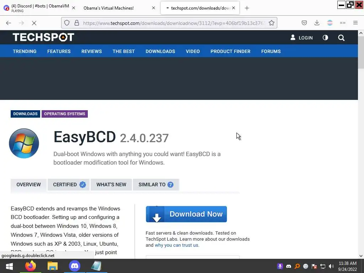Click the EasyBCD 2.4.0.237 heading
The height and width of the screenshot is (273, 364).
point(111,137)
